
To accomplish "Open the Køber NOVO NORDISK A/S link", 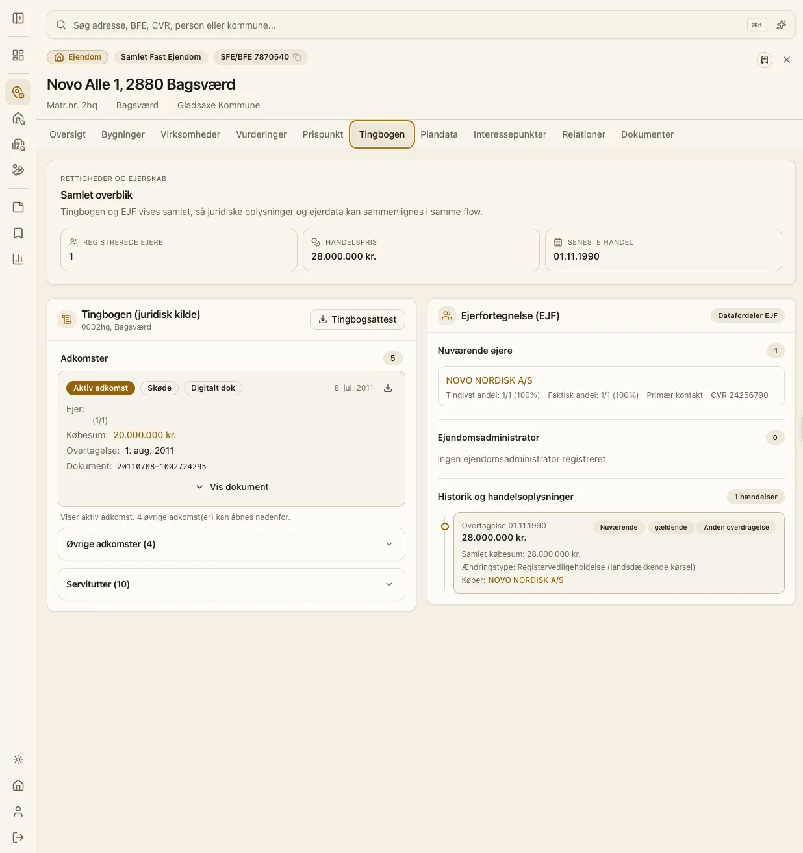I will pos(526,580).
